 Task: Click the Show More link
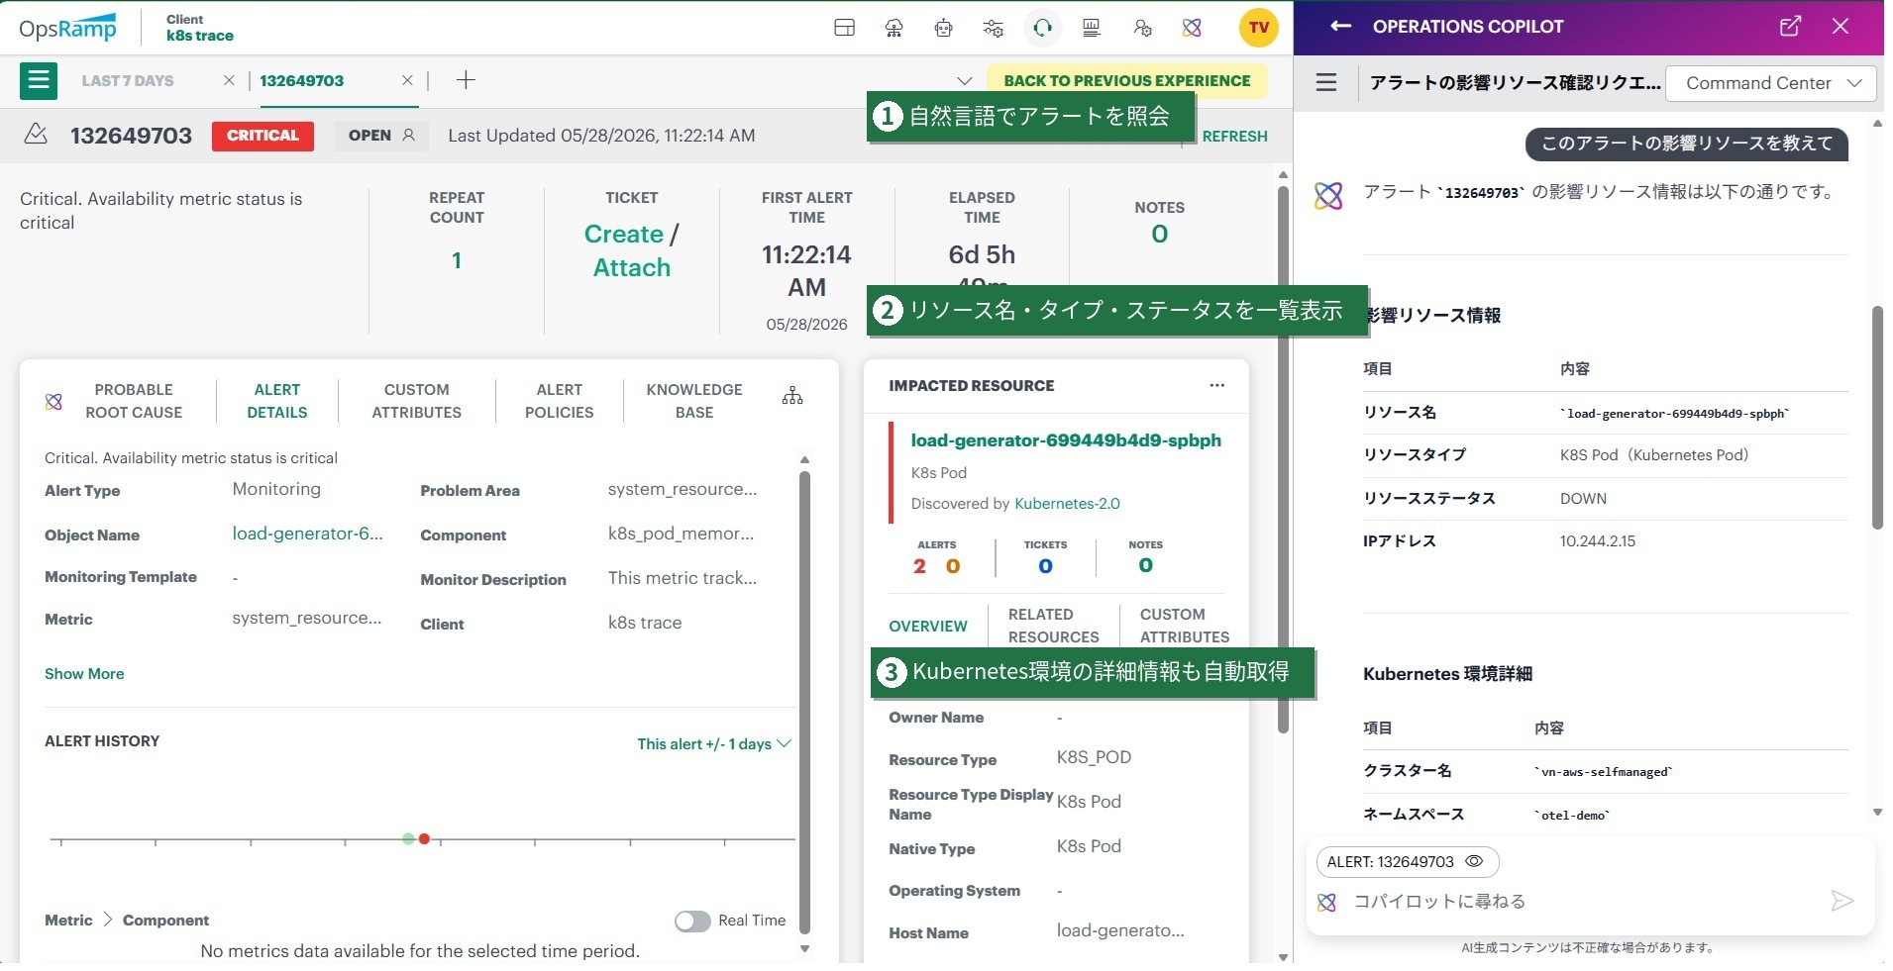tap(84, 673)
